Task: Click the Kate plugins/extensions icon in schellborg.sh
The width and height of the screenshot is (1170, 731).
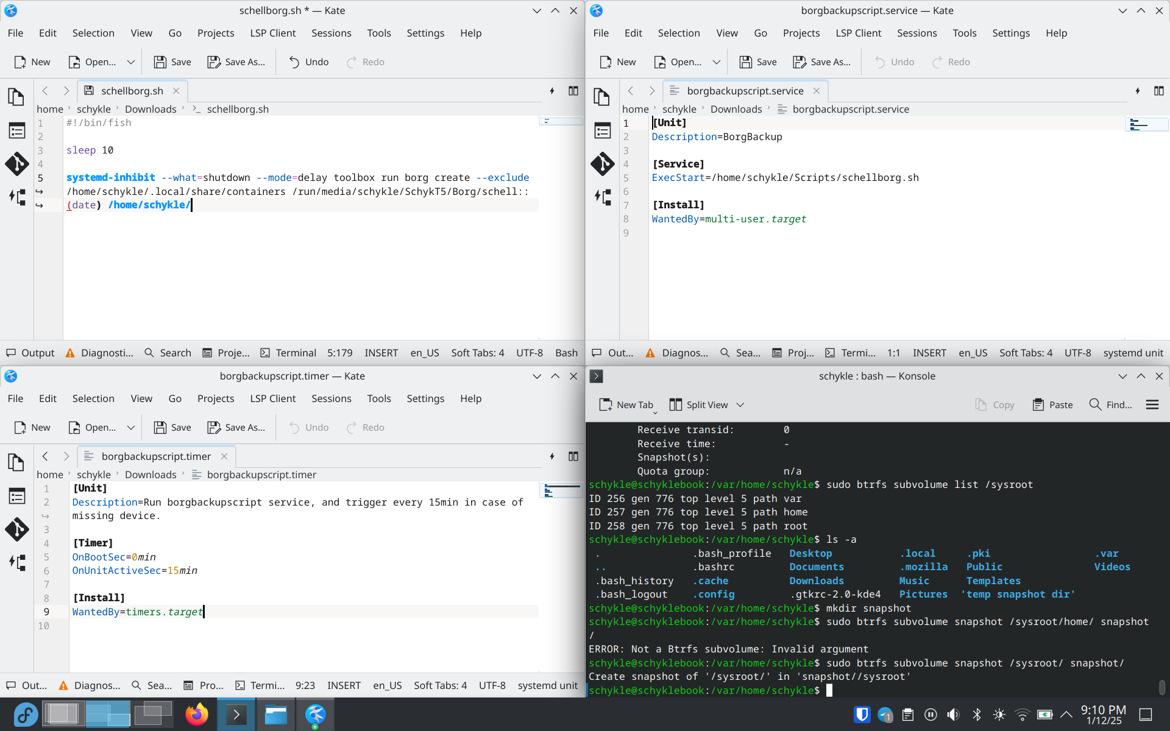Action: 16,197
